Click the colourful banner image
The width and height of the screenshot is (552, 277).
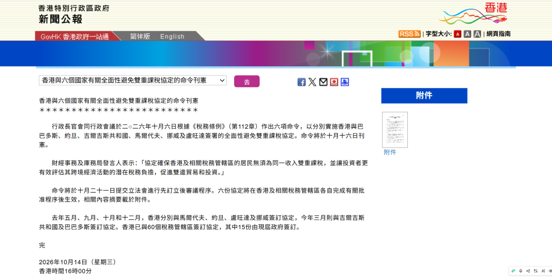(276, 54)
